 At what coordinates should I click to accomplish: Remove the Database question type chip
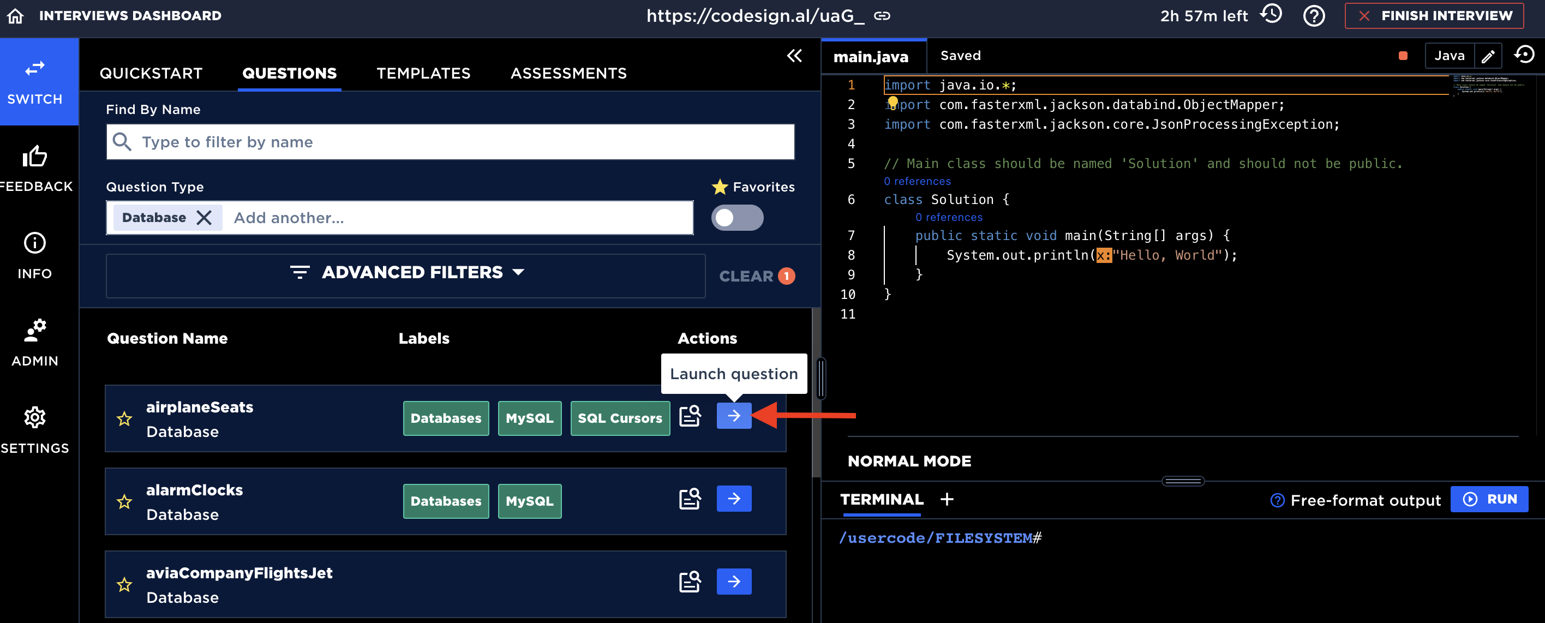[204, 218]
